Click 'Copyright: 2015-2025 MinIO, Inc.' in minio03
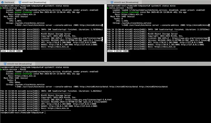 point(59,98)
